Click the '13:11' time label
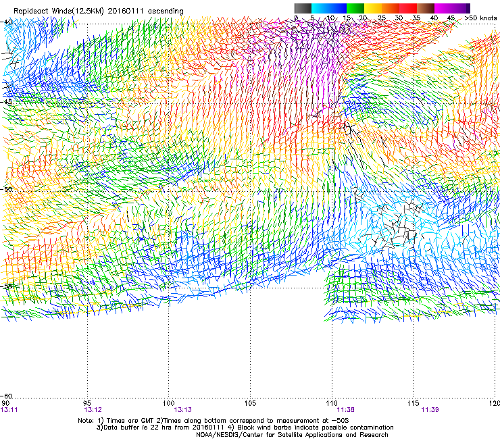500x439 pixels. pos(9,410)
